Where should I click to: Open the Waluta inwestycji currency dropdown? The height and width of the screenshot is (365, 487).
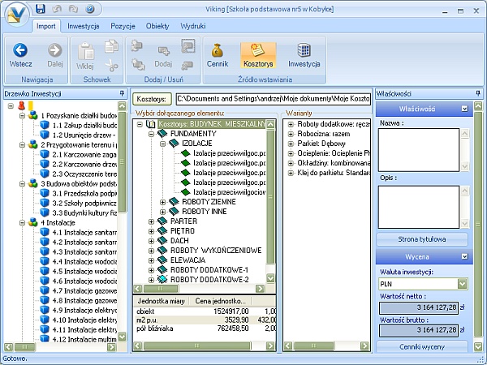(x=462, y=284)
